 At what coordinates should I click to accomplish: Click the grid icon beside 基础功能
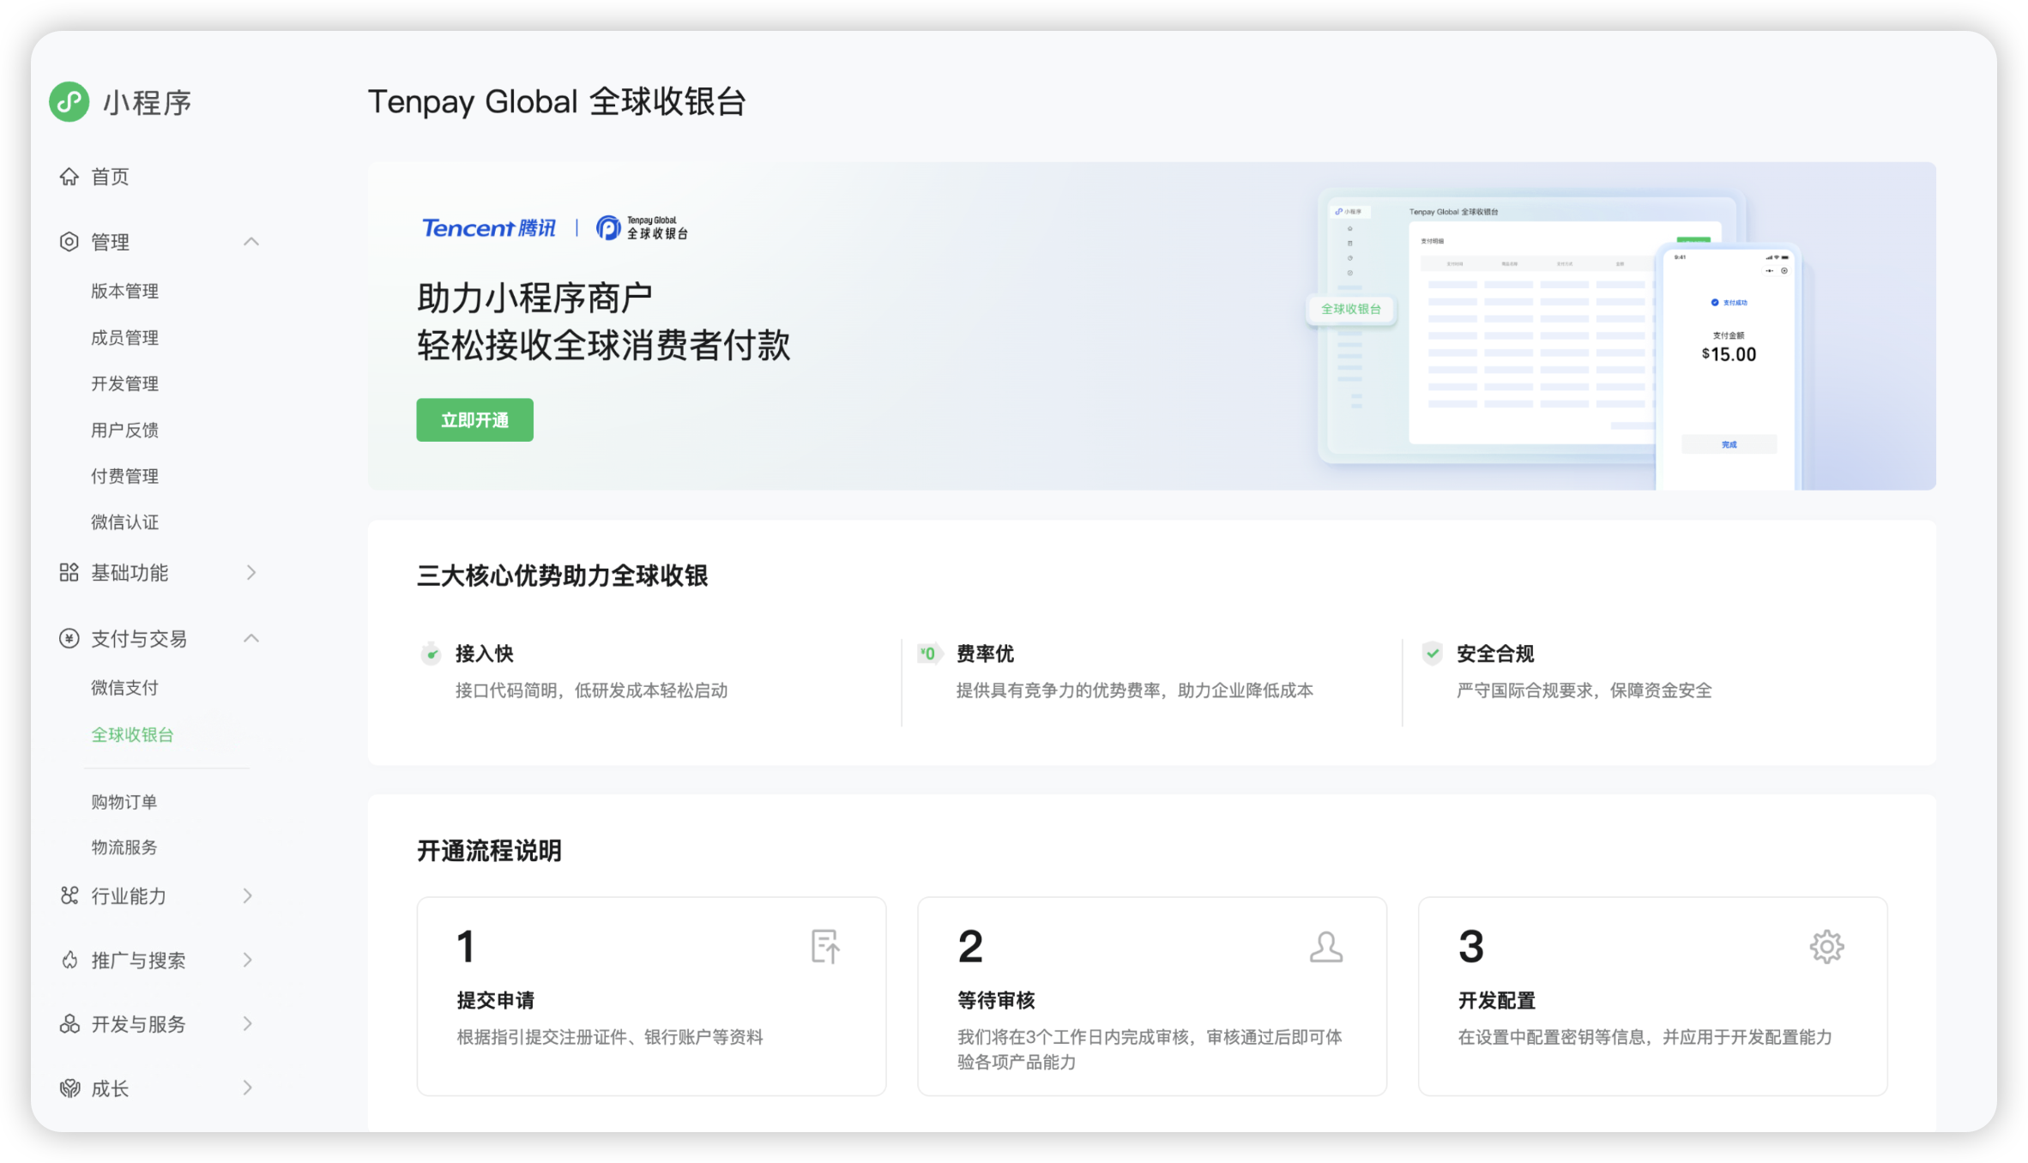click(69, 572)
